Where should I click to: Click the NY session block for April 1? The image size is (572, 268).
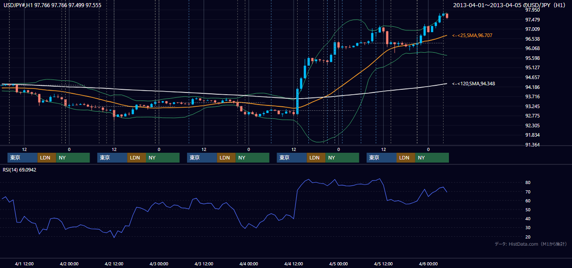coord(73,158)
